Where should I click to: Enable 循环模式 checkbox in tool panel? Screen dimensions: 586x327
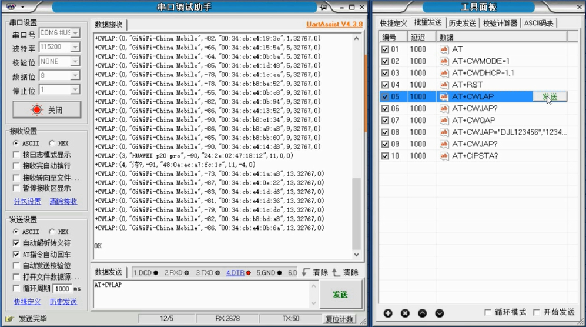pyautogui.click(x=488, y=312)
